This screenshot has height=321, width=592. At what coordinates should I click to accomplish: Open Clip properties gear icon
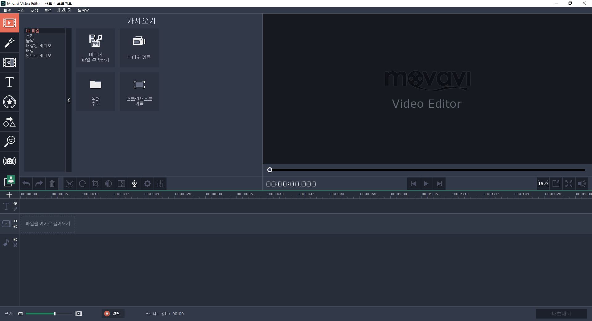click(147, 184)
